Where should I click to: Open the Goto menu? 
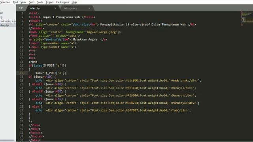[32, 2]
